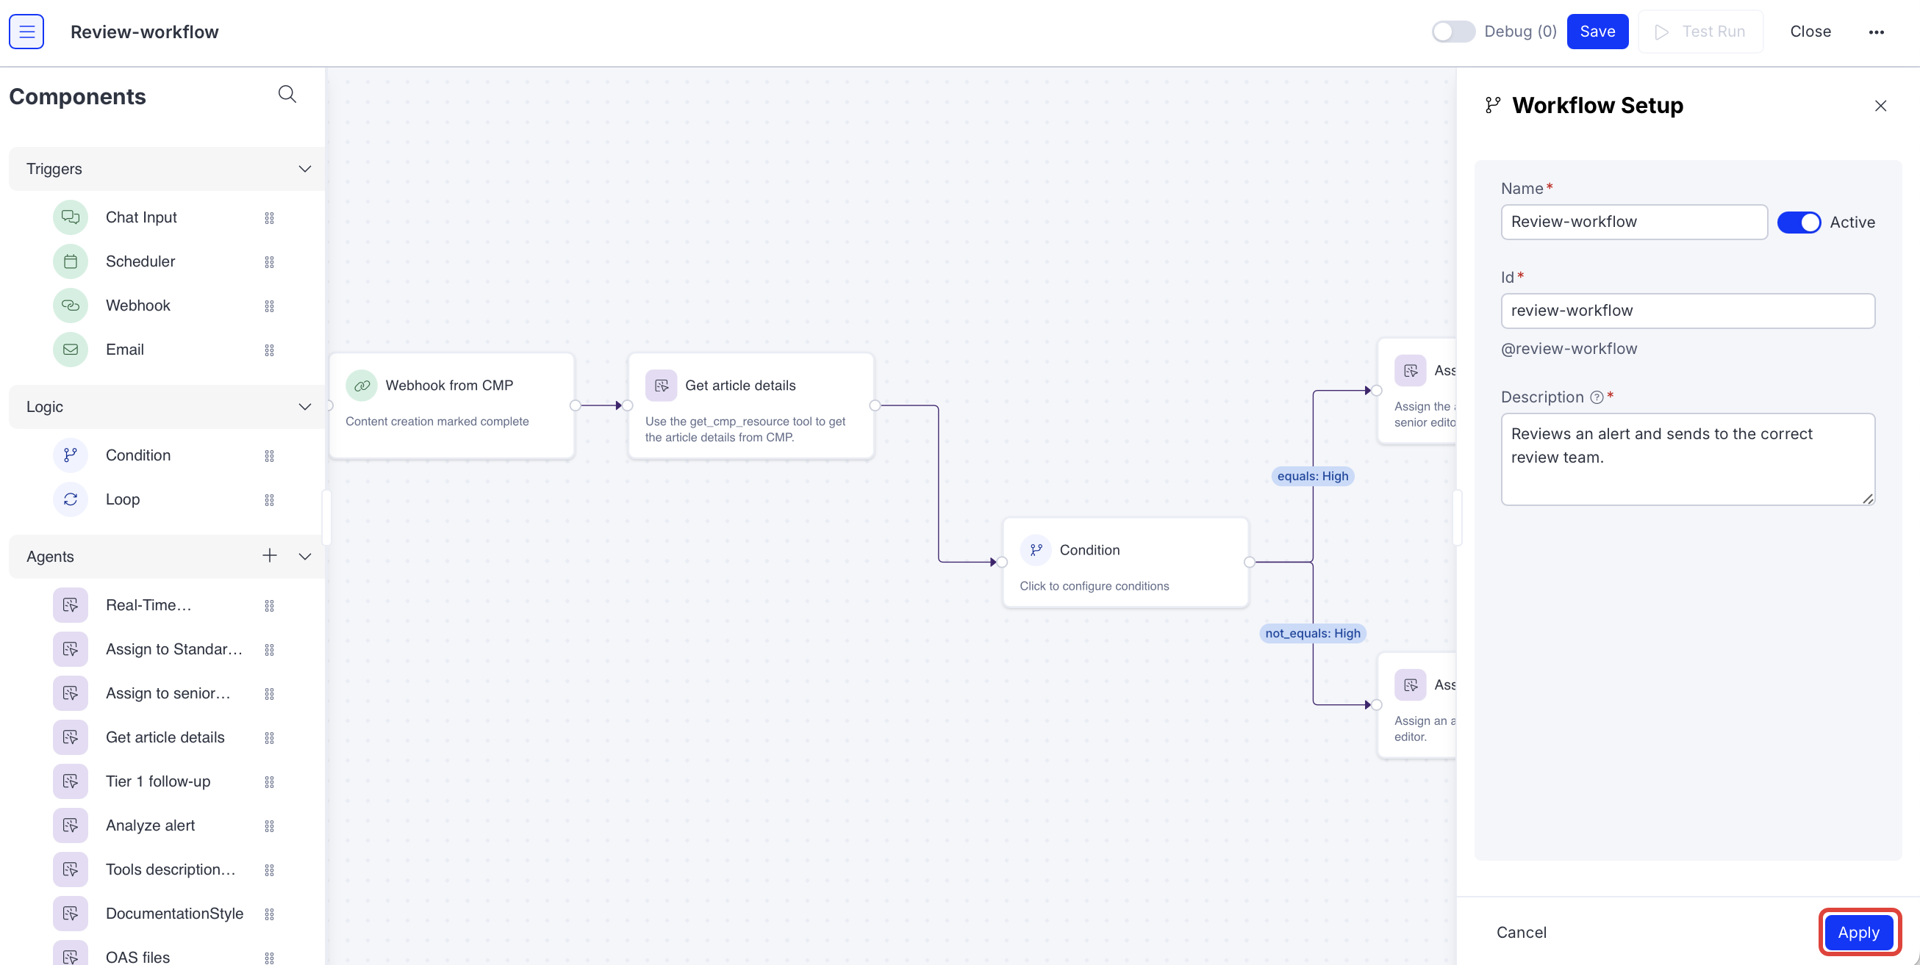
Task: Click the blue Save button
Action: click(1597, 32)
